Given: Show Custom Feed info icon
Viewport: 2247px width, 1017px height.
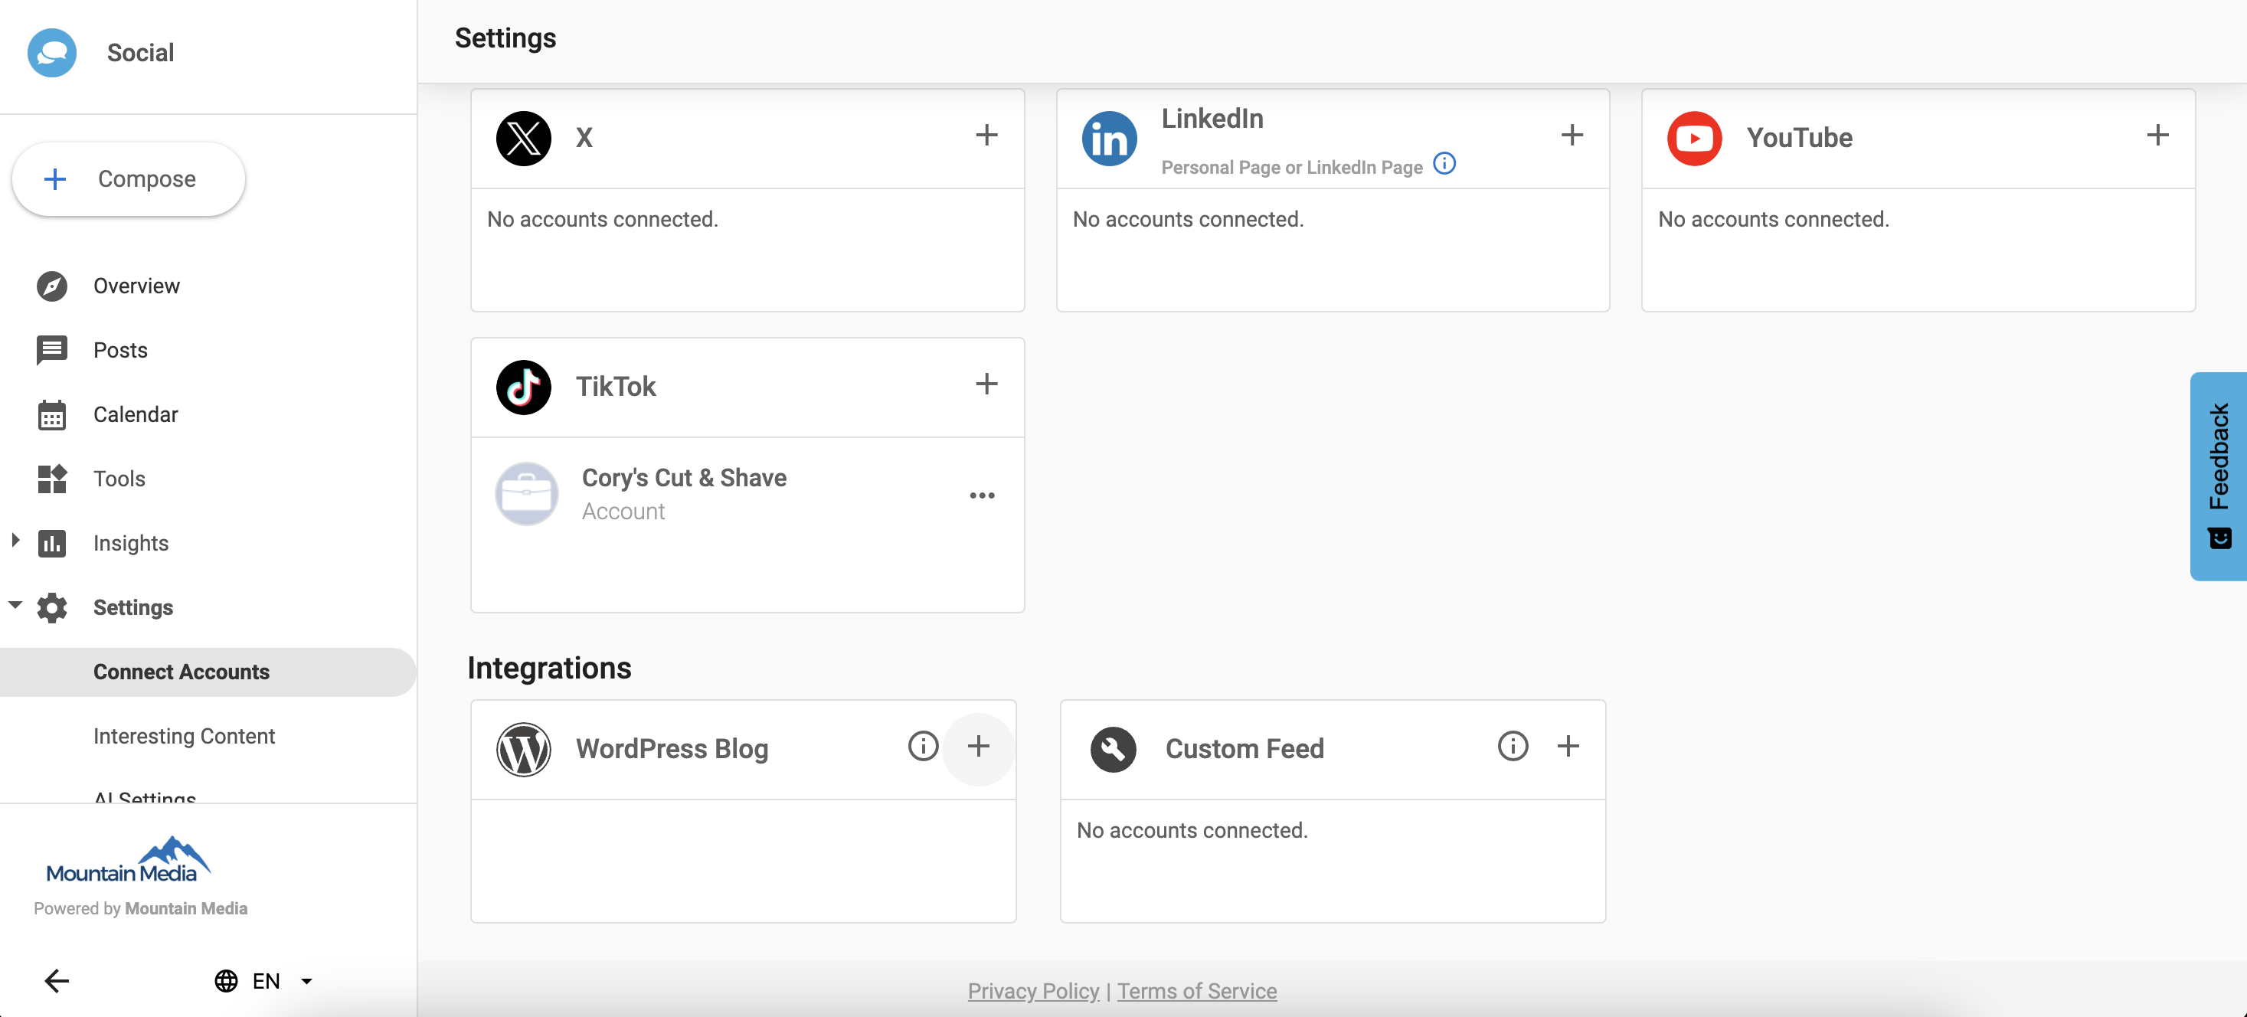Looking at the screenshot, I should click(x=1512, y=746).
